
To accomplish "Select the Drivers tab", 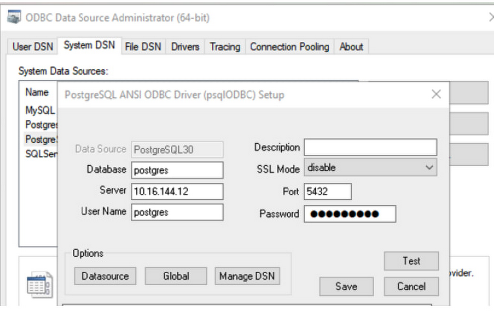I will pos(185,47).
